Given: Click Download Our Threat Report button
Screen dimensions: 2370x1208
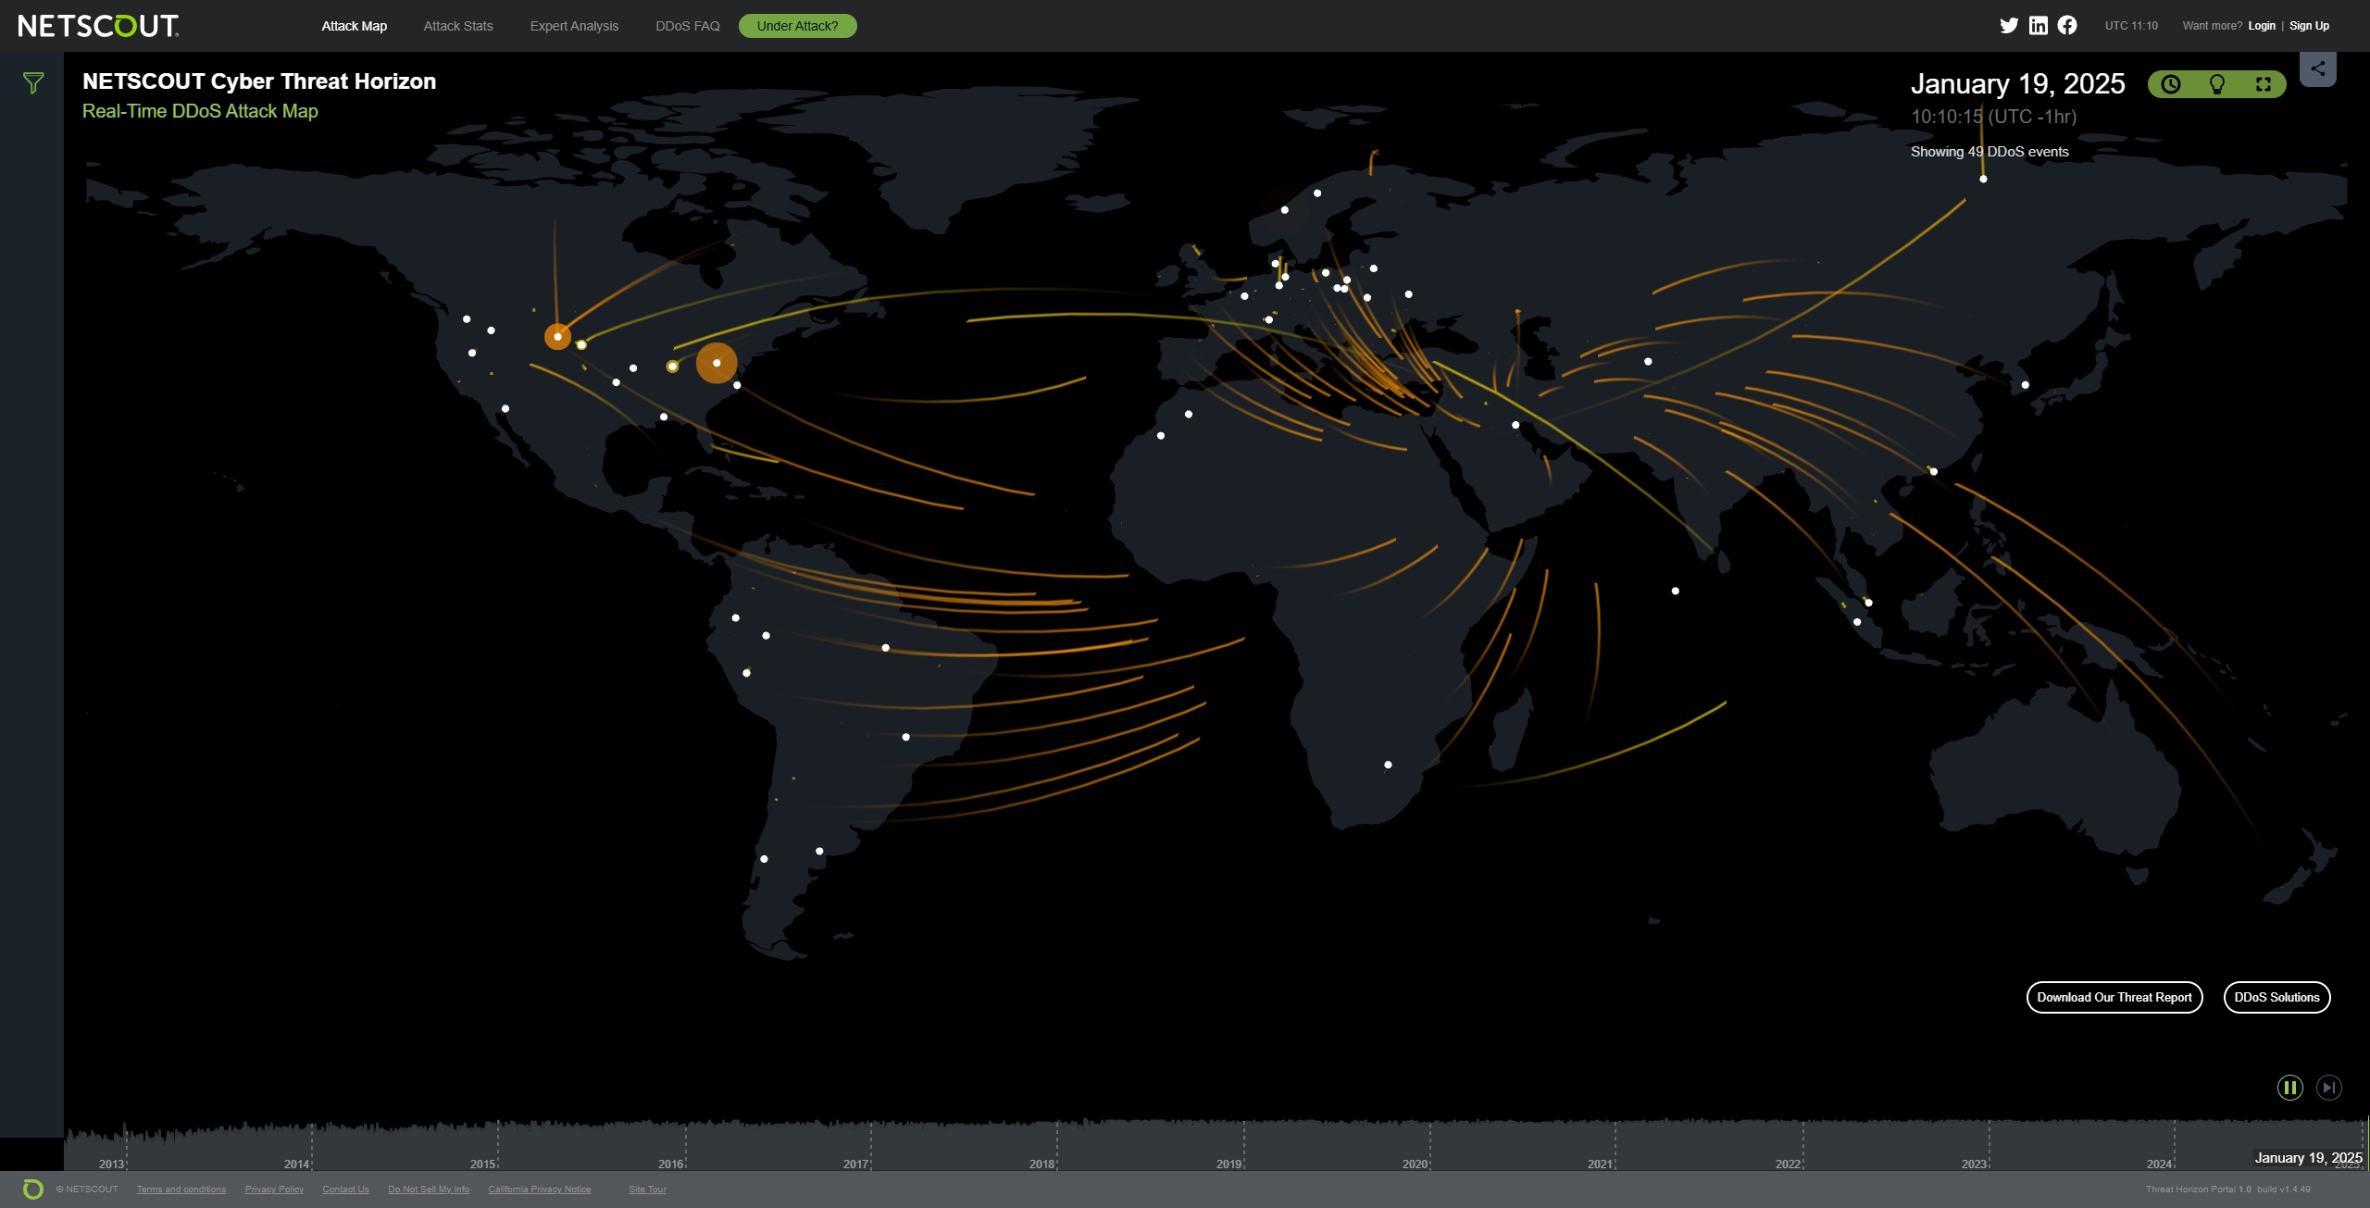Looking at the screenshot, I should (x=2114, y=997).
